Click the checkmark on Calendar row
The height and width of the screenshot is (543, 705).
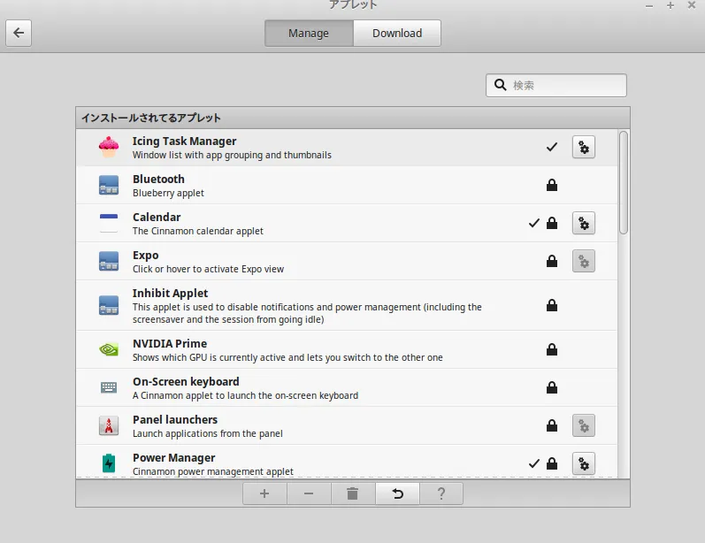(x=533, y=223)
